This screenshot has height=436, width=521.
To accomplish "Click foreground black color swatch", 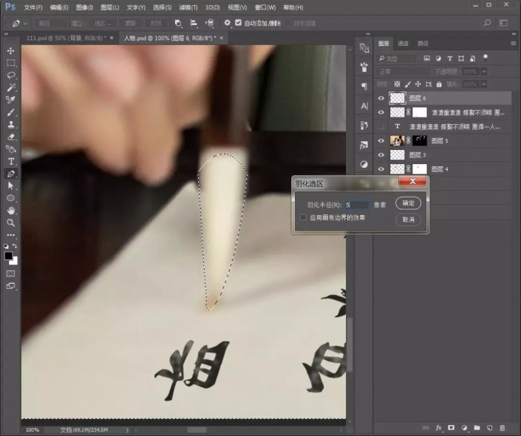I will (x=8, y=256).
